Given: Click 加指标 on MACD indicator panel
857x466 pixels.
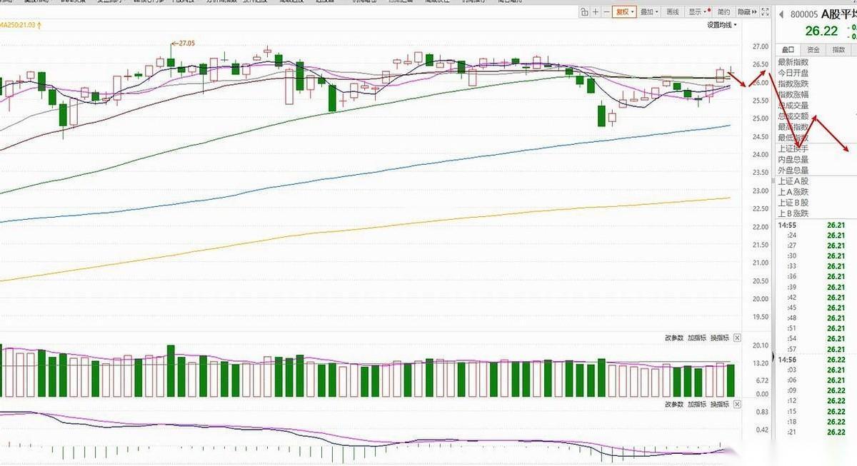Looking at the screenshot, I should (697, 405).
